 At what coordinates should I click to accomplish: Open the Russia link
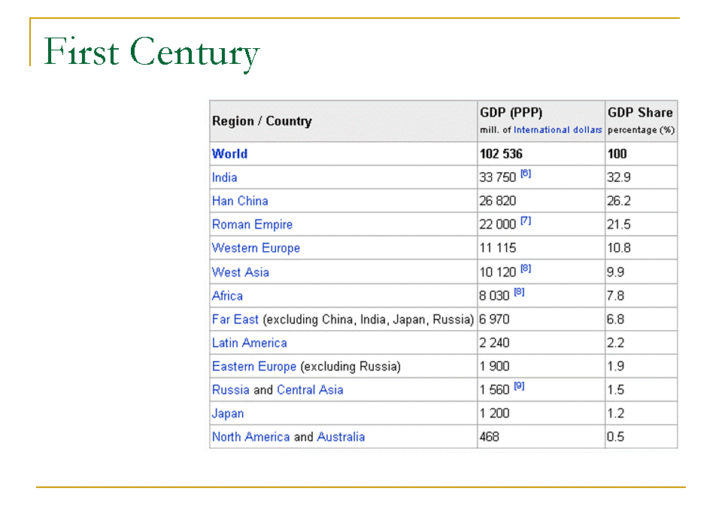click(230, 389)
